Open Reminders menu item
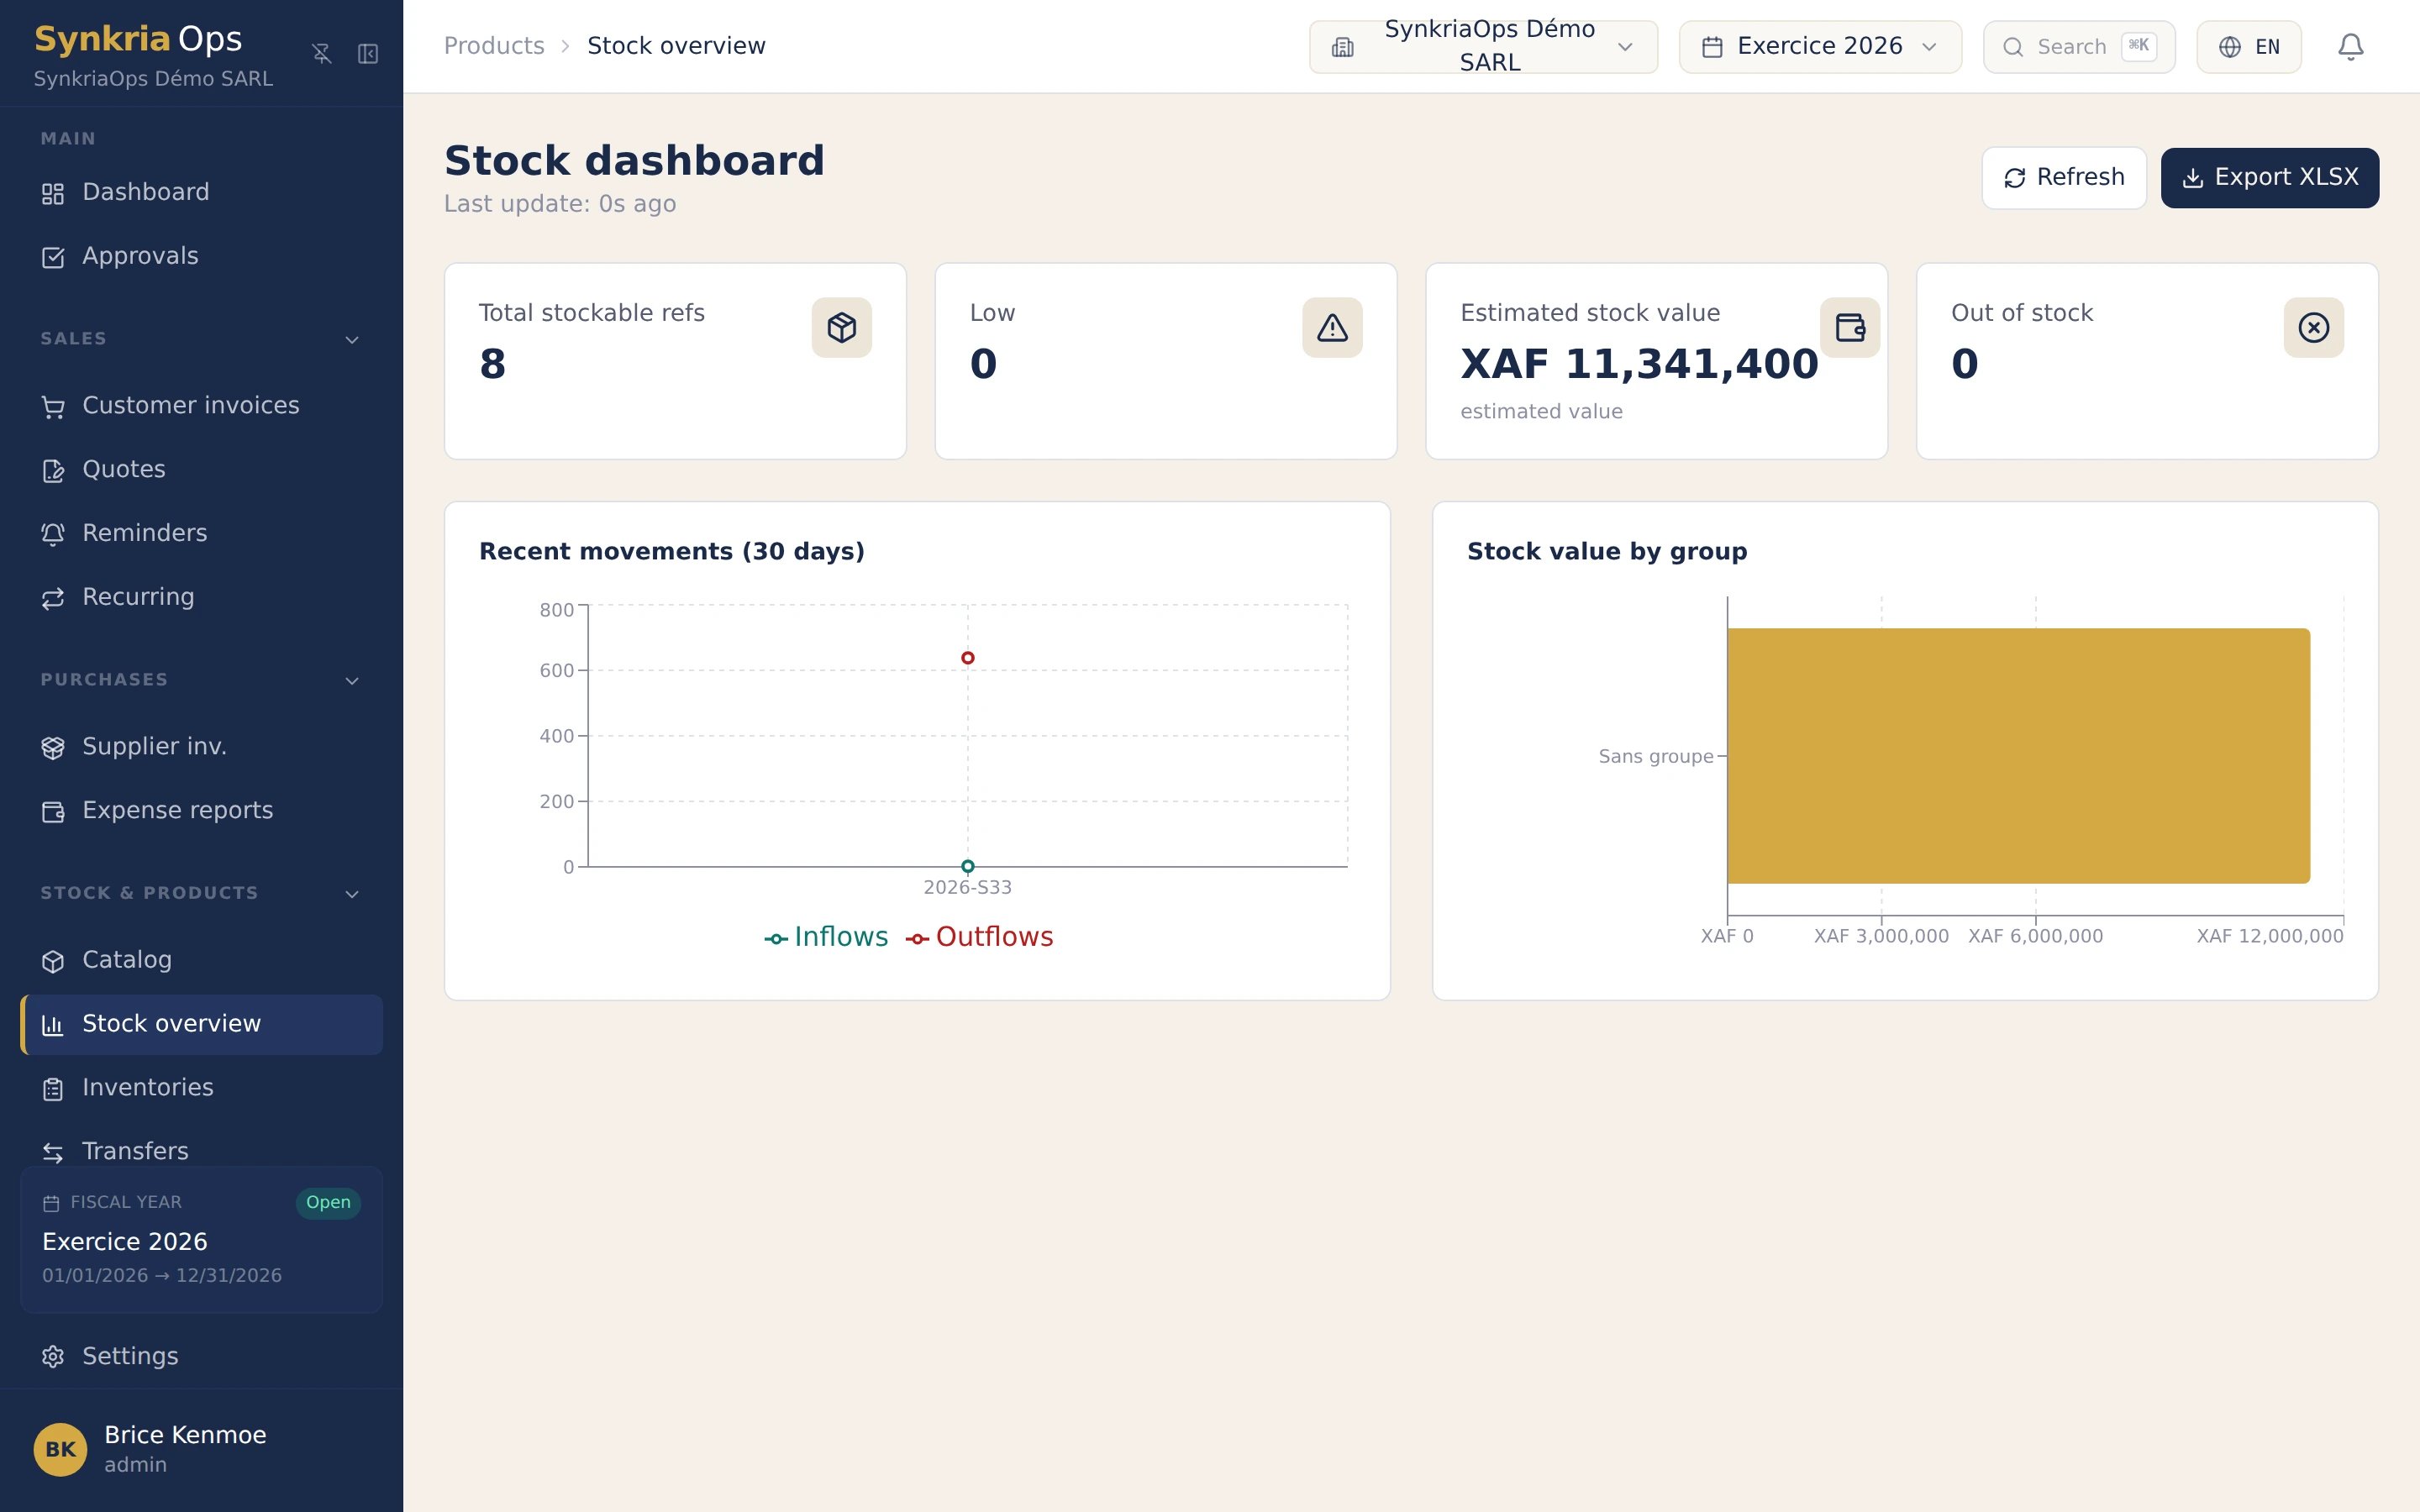 (x=201, y=534)
